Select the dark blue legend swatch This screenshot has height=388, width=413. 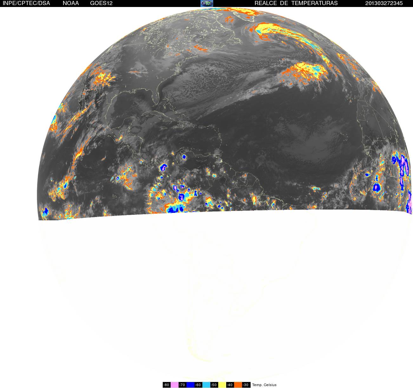pos(190,385)
